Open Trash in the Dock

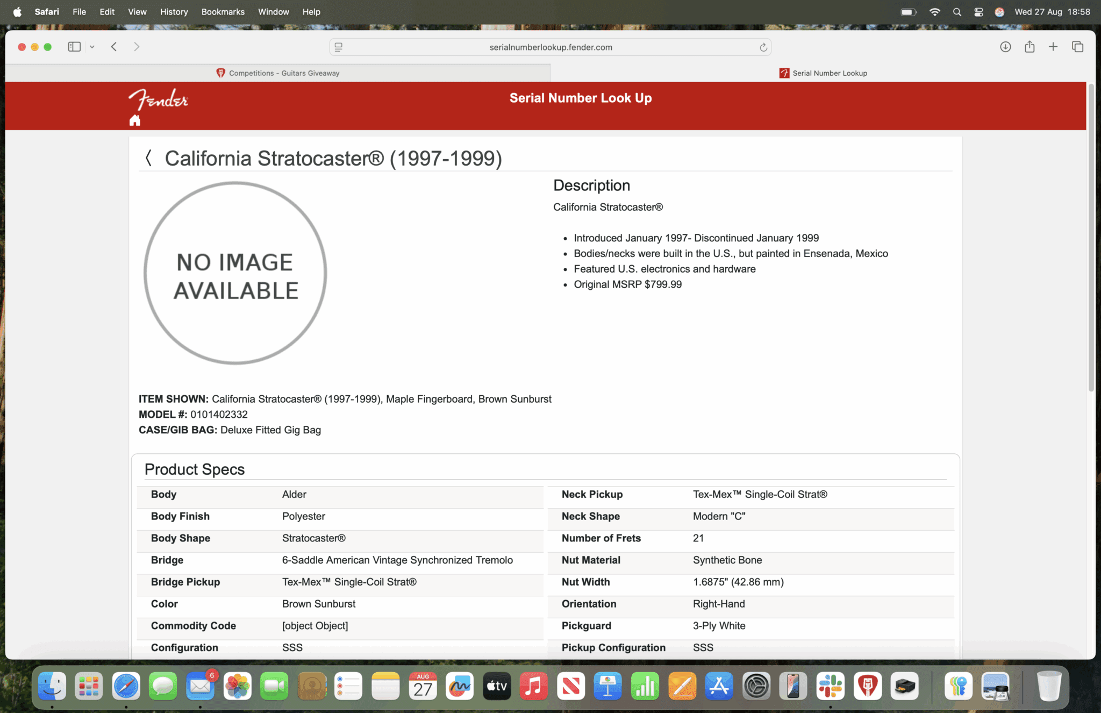(x=1049, y=686)
